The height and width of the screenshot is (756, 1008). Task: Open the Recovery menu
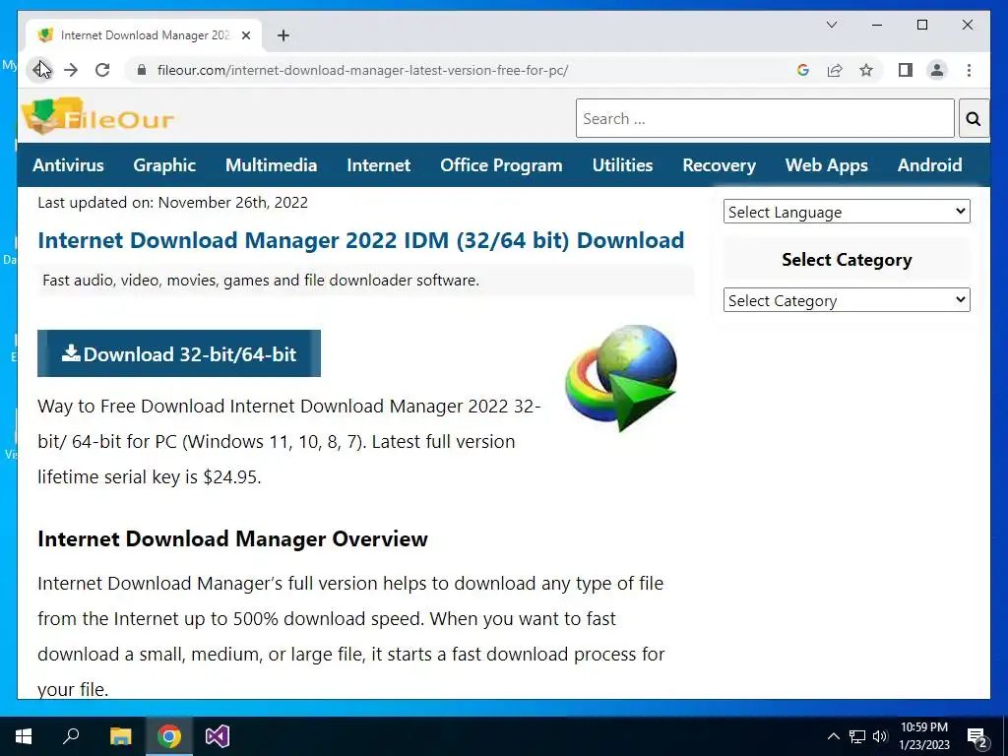[719, 165]
